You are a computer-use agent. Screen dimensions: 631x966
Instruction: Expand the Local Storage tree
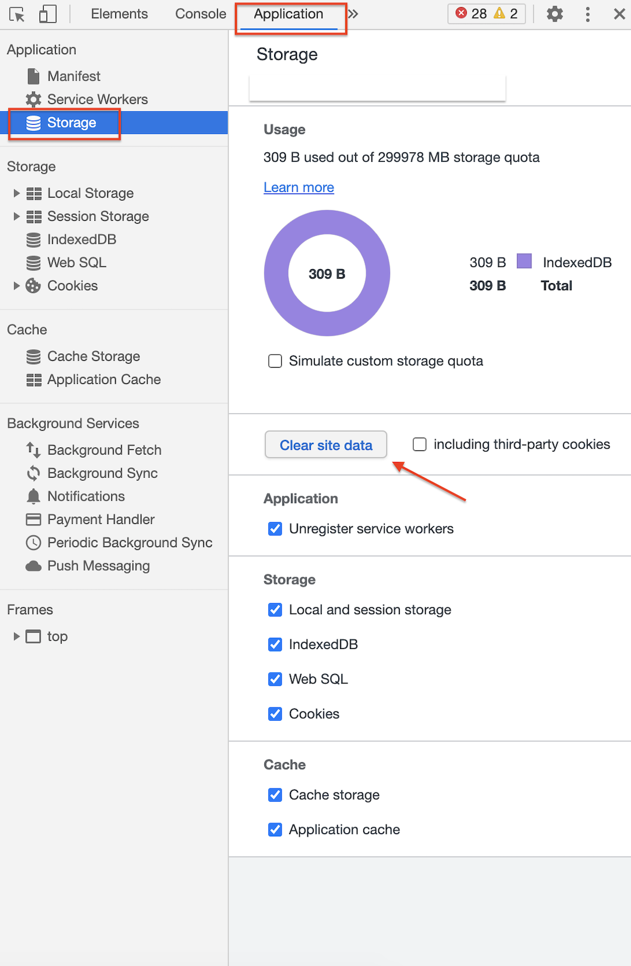[x=16, y=193]
